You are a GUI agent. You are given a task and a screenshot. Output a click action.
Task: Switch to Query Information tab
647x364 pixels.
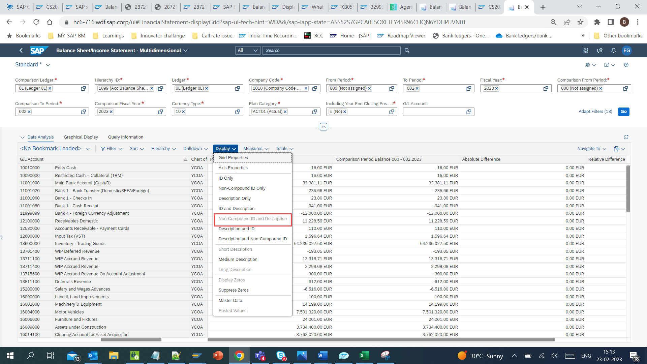(x=126, y=137)
